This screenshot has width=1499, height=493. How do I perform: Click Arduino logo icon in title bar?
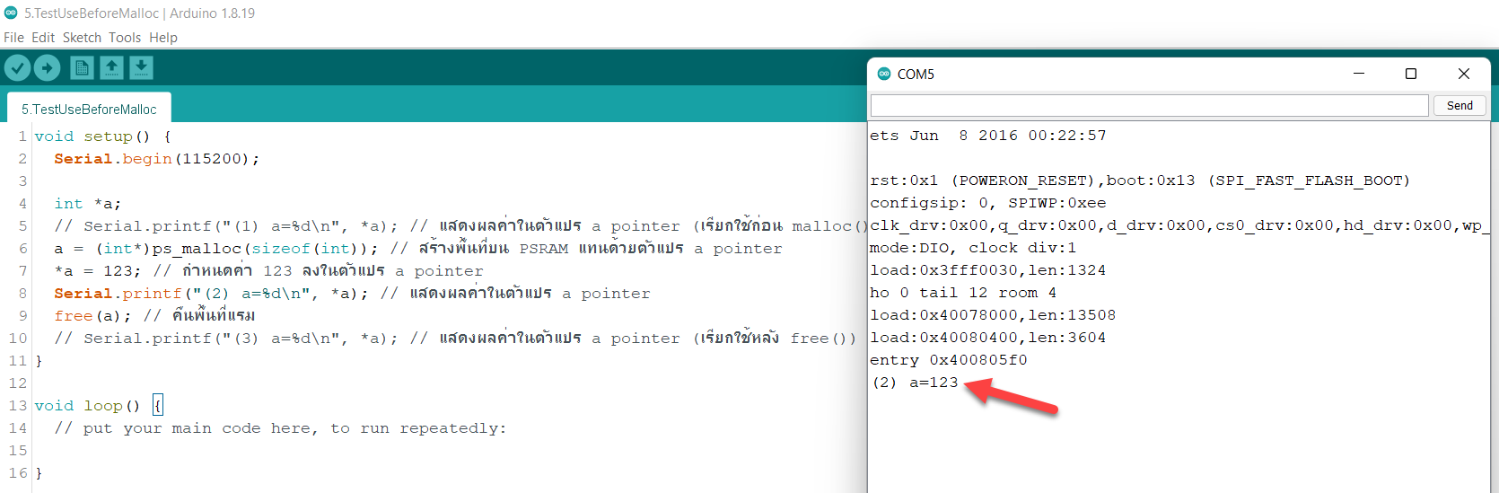pyautogui.click(x=11, y=13)
